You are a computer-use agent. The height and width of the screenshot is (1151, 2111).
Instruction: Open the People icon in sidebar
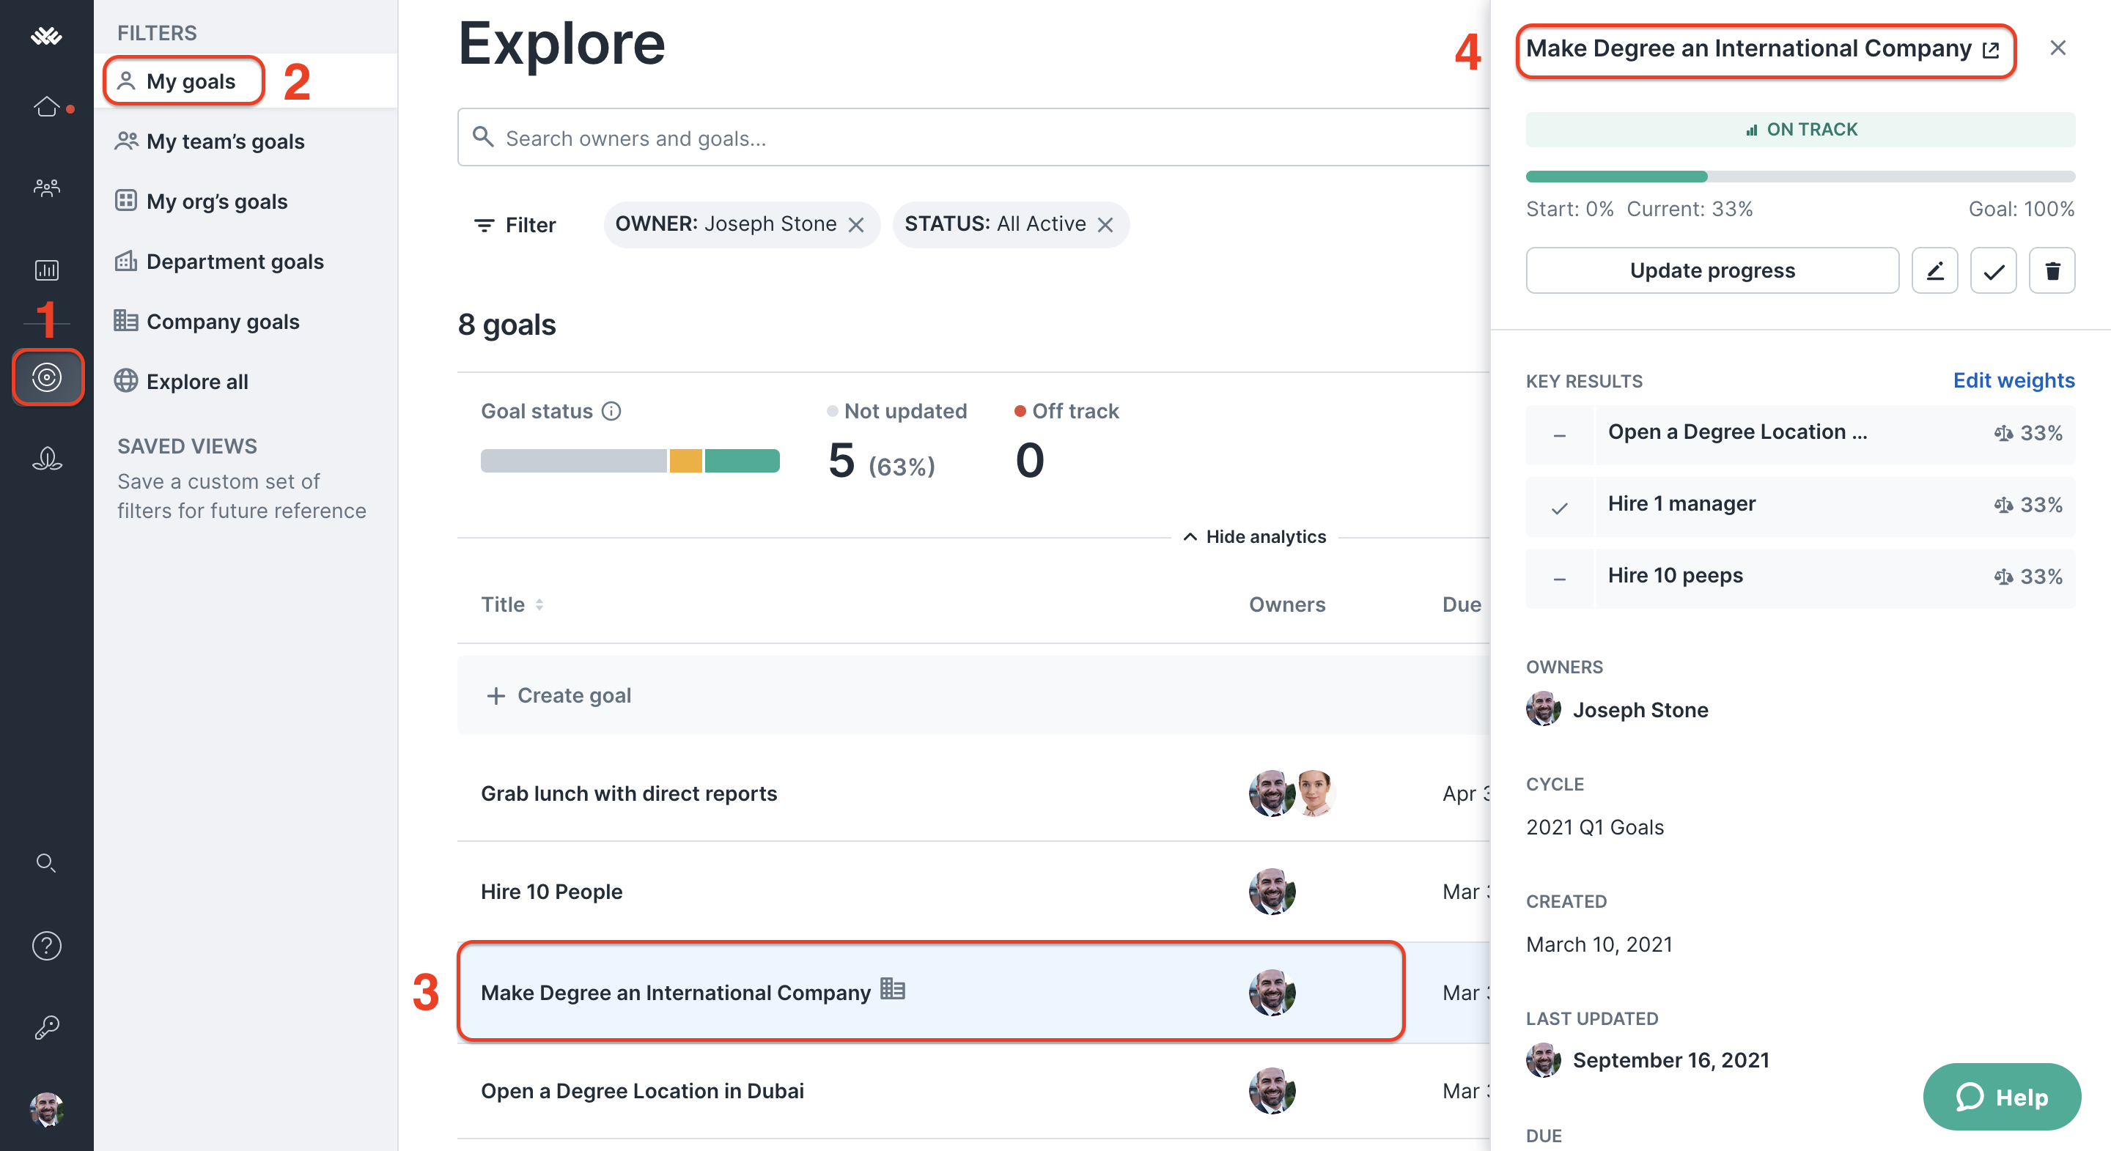[x=46, y=188]
